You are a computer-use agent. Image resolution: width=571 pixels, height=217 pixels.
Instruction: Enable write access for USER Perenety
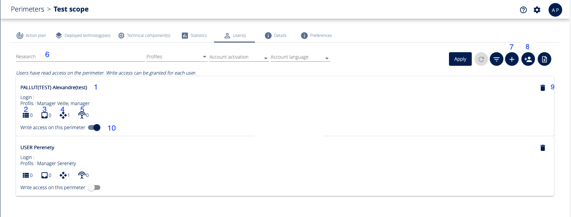pos(94,188)
